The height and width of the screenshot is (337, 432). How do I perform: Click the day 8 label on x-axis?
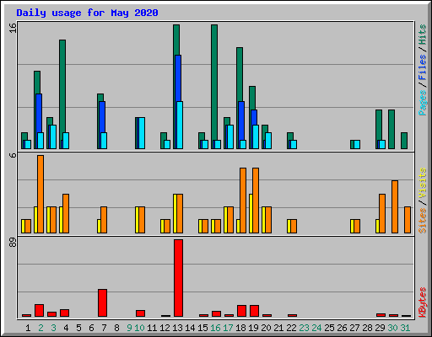pyautogui.click(x=116, y=328)
